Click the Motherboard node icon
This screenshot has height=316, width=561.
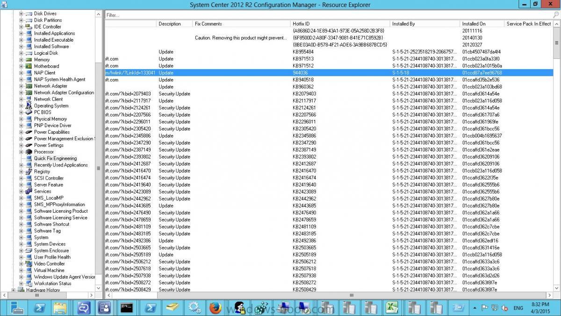point(29,66)
